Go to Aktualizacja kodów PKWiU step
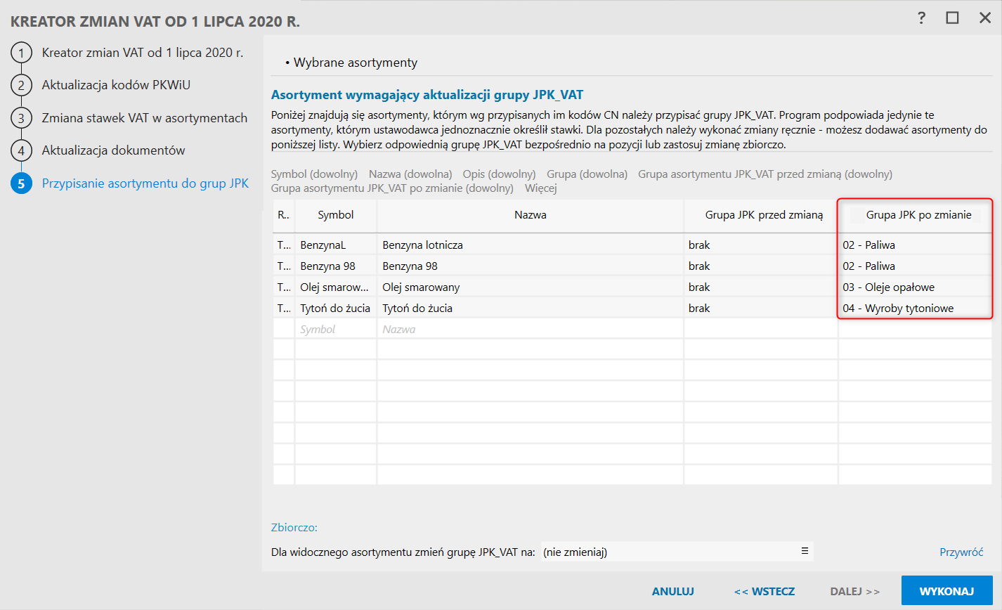1002x610 pixels. tap(116, 85)
